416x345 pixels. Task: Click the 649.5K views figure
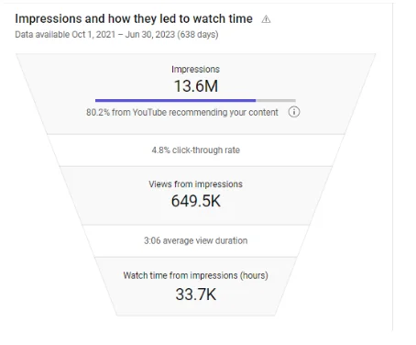[x=196, y=201]
